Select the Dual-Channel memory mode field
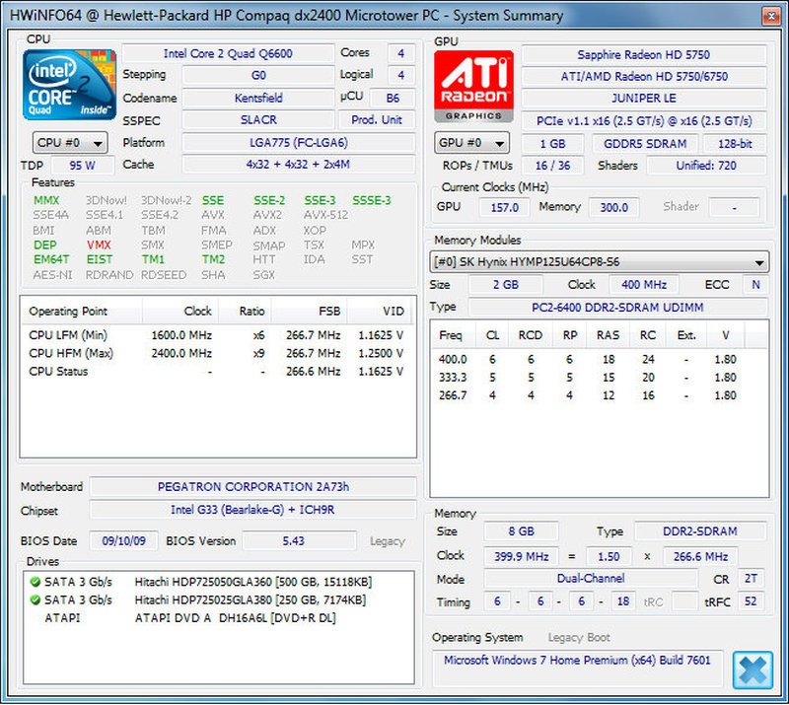This screenshot has height=705, width=789. click(593, 578)
